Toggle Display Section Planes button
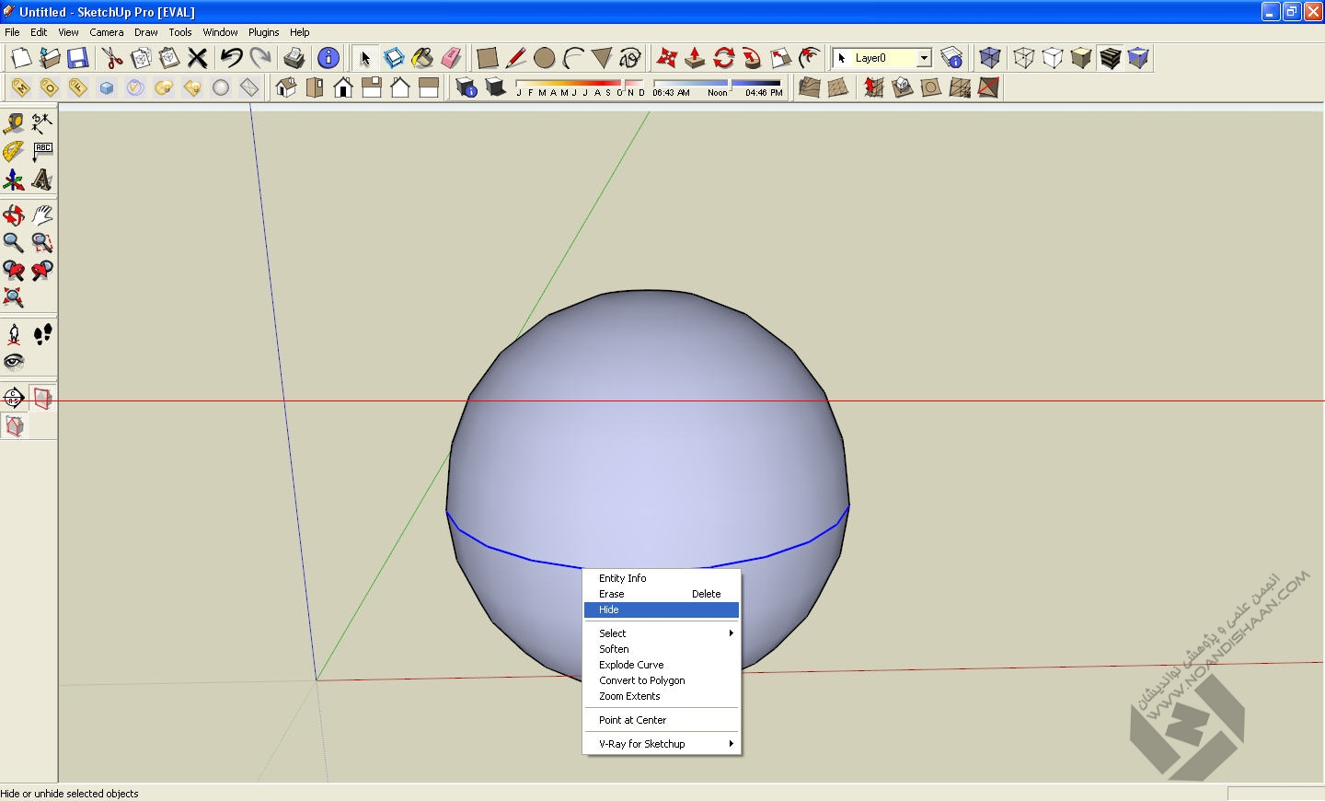1325x801 pixels. click(42, 398)
